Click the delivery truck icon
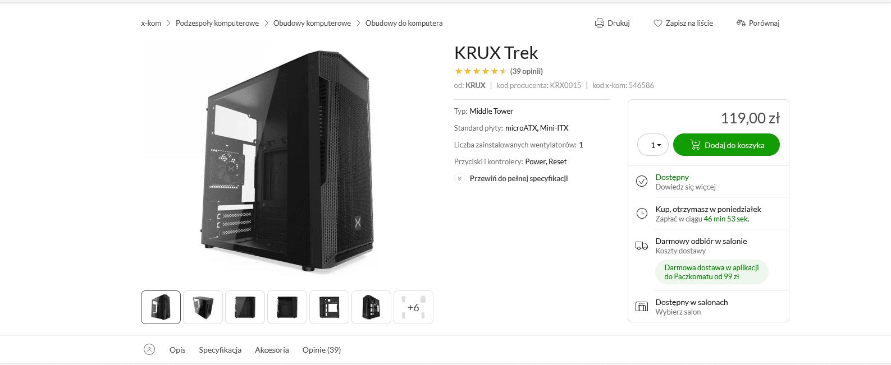The width and height of the screenshot is (891, 365). tap(642, 246)
